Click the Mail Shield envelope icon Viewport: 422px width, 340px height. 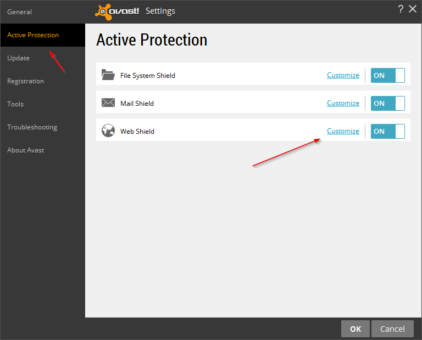(108, 103)
